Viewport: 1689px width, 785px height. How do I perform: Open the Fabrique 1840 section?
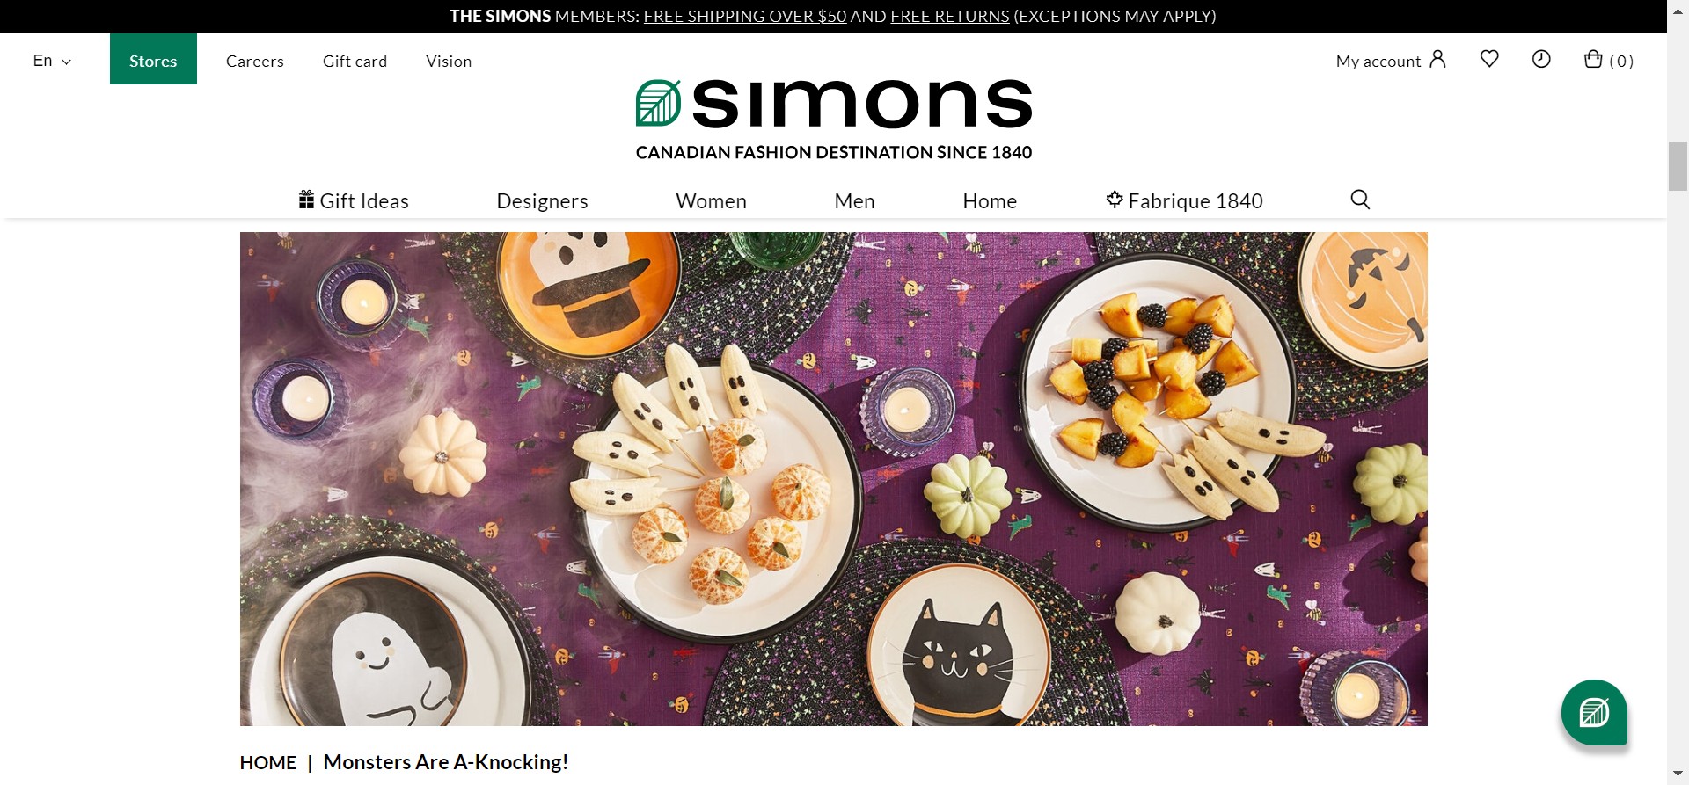coord(1184,200)
